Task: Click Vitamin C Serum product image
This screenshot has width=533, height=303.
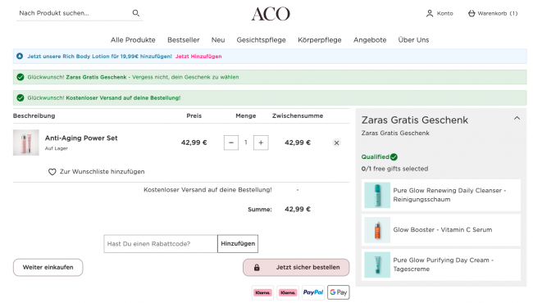Action: (x=377, y=230)
